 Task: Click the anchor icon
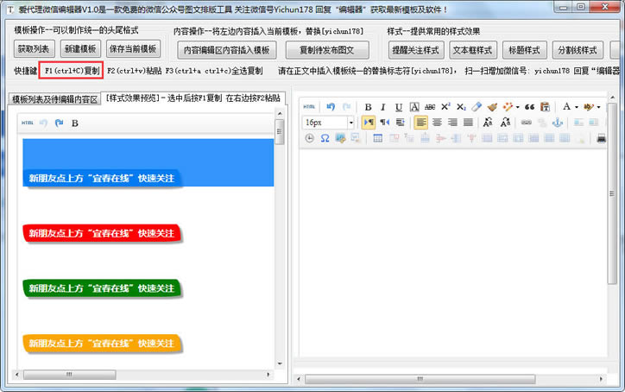click(557, 123)
